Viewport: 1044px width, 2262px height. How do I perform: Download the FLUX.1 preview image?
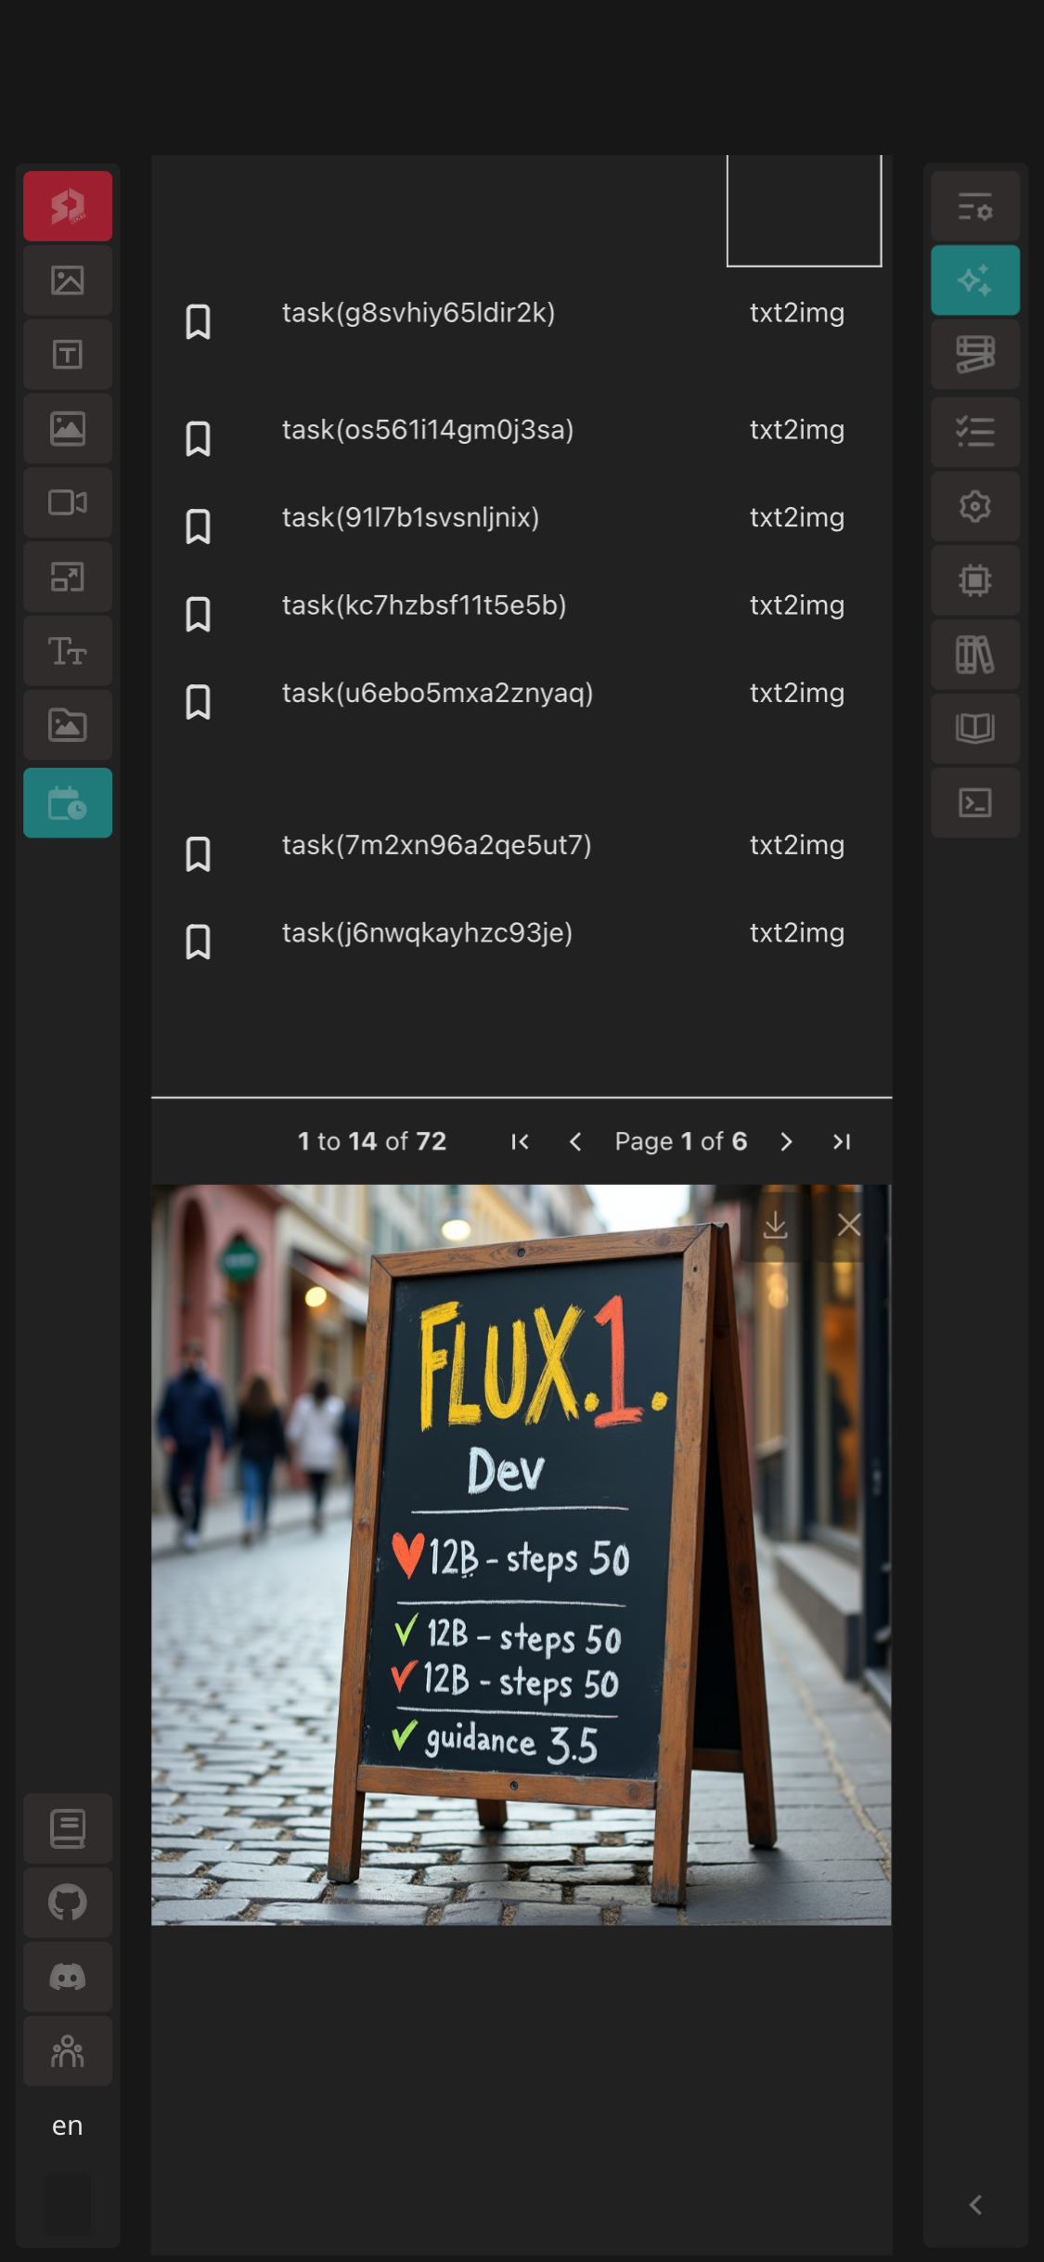click(775, 1225)
